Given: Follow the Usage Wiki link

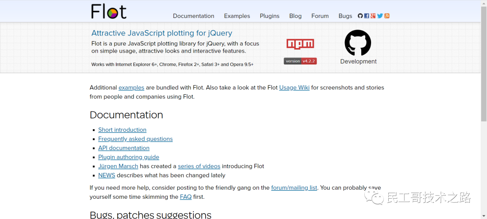Looking at the screenshot, I should point(294,87).
